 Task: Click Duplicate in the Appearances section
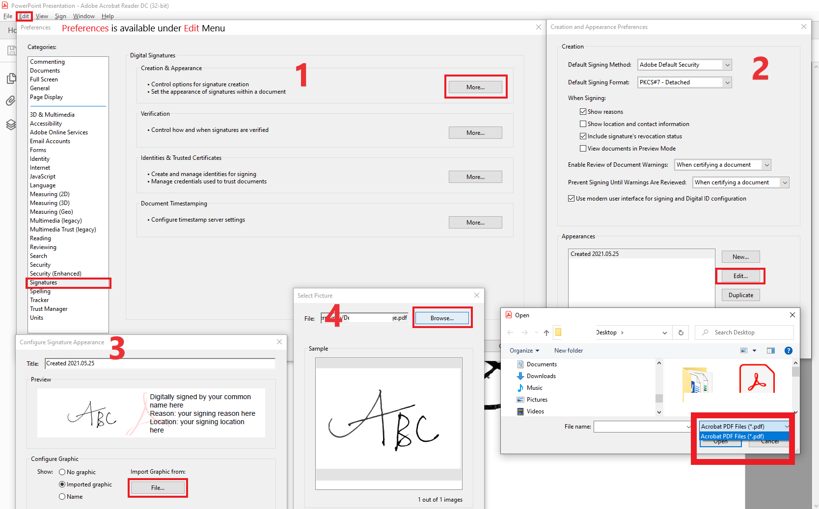pyautogui.click(x=740, y=295)
